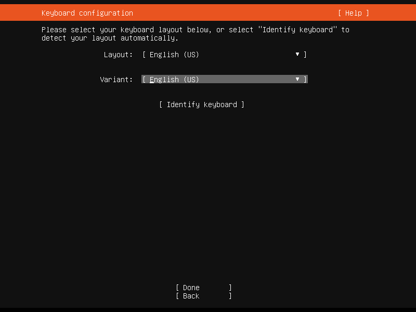Open Help in the top bar
Viewport: 416px width, 312px height.
[x=354, y=13]
